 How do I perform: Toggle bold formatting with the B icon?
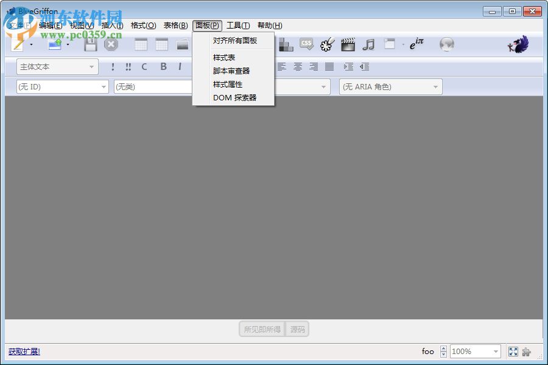163,67
